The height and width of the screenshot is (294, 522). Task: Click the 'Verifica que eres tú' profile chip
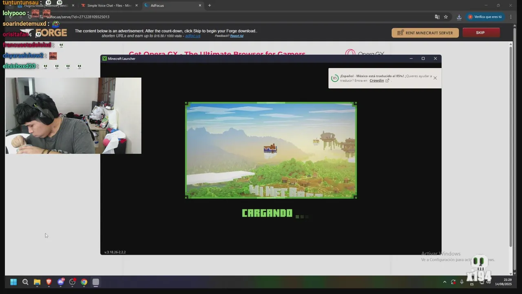click(485, 17)
